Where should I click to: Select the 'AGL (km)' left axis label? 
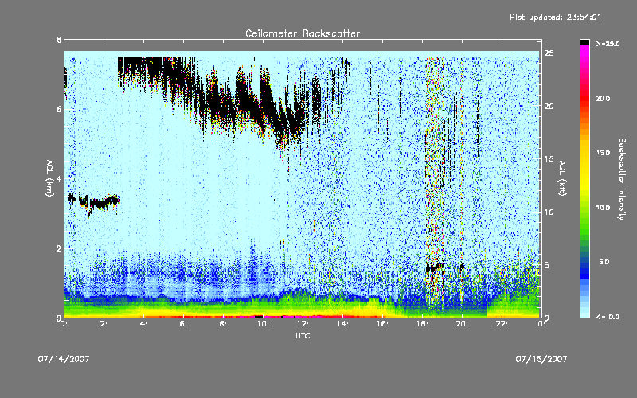(x=49, y=178)
